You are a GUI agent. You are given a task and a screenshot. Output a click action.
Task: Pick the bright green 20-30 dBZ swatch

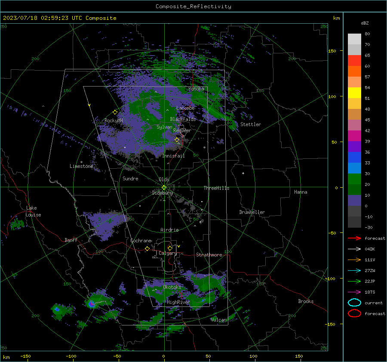[x=354, y=179]
